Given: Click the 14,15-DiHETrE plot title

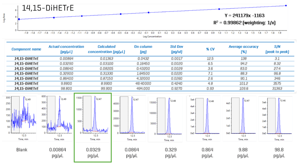Looking at the screenshot, I should point(48,8).
